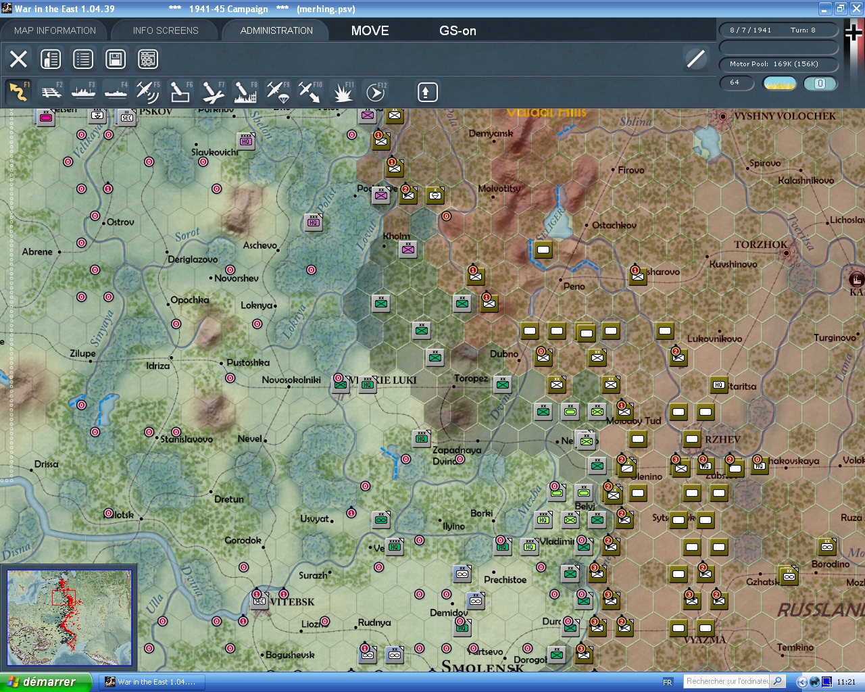The height and width of the screenshot is (692, 865).
Task: Choose the F6 bomb unit mode
Action: (x=180, y=92)
